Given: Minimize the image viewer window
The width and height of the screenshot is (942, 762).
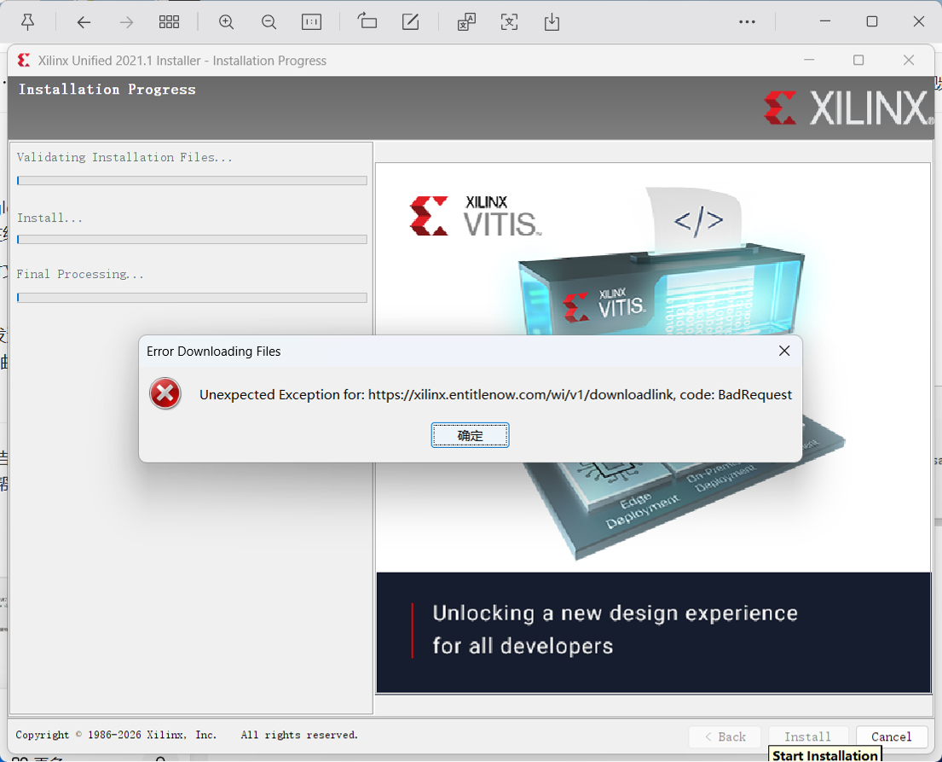Looking at the screenshot, I should click(x=825, y=21).
